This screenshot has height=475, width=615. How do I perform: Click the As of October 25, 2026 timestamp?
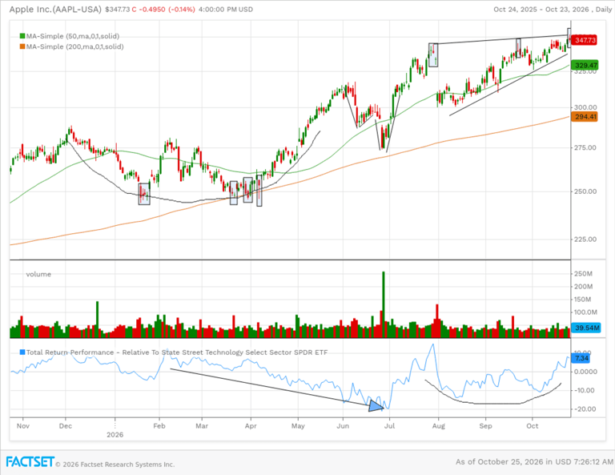(534, 462)
